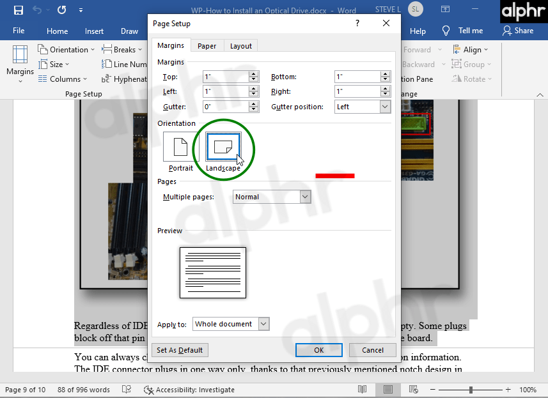Open the Margins ribbon button

click(x=20, y=65)
